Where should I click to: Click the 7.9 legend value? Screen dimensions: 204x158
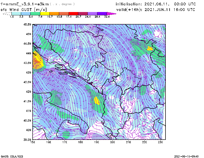pos(40,17)
